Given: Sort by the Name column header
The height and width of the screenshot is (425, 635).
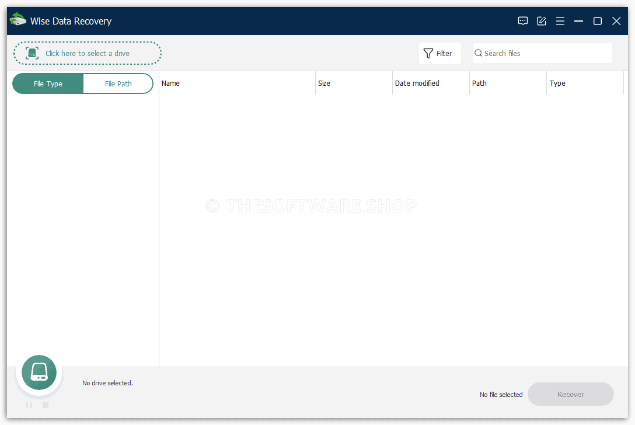Looking at the screenshot, I should pos(237,83).
